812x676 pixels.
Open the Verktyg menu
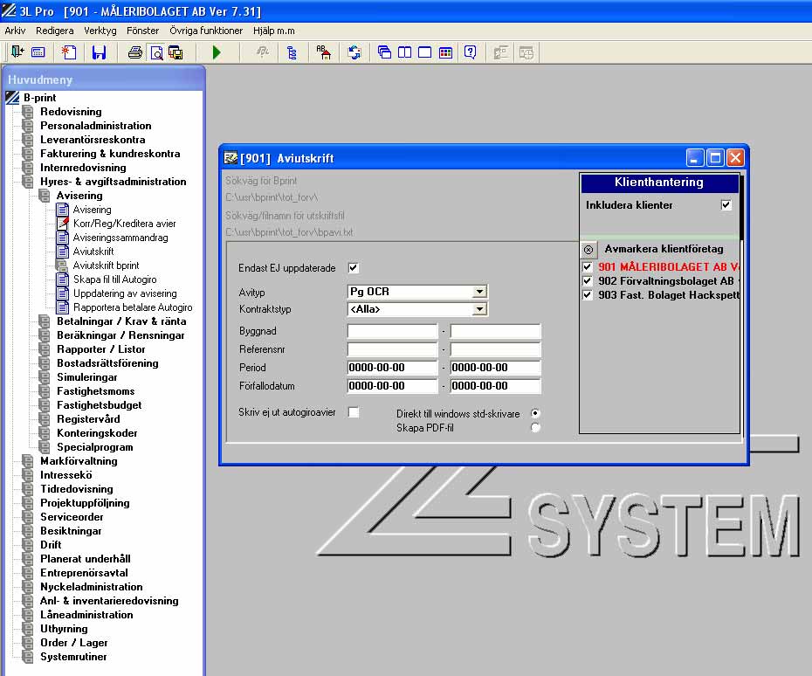(x=100, y=31)
